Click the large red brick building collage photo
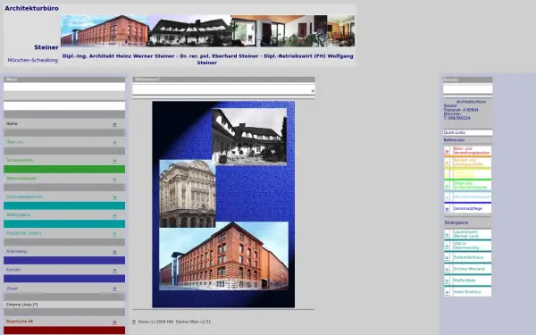Viewport: 536px width, 335px height. click(224, 256)
